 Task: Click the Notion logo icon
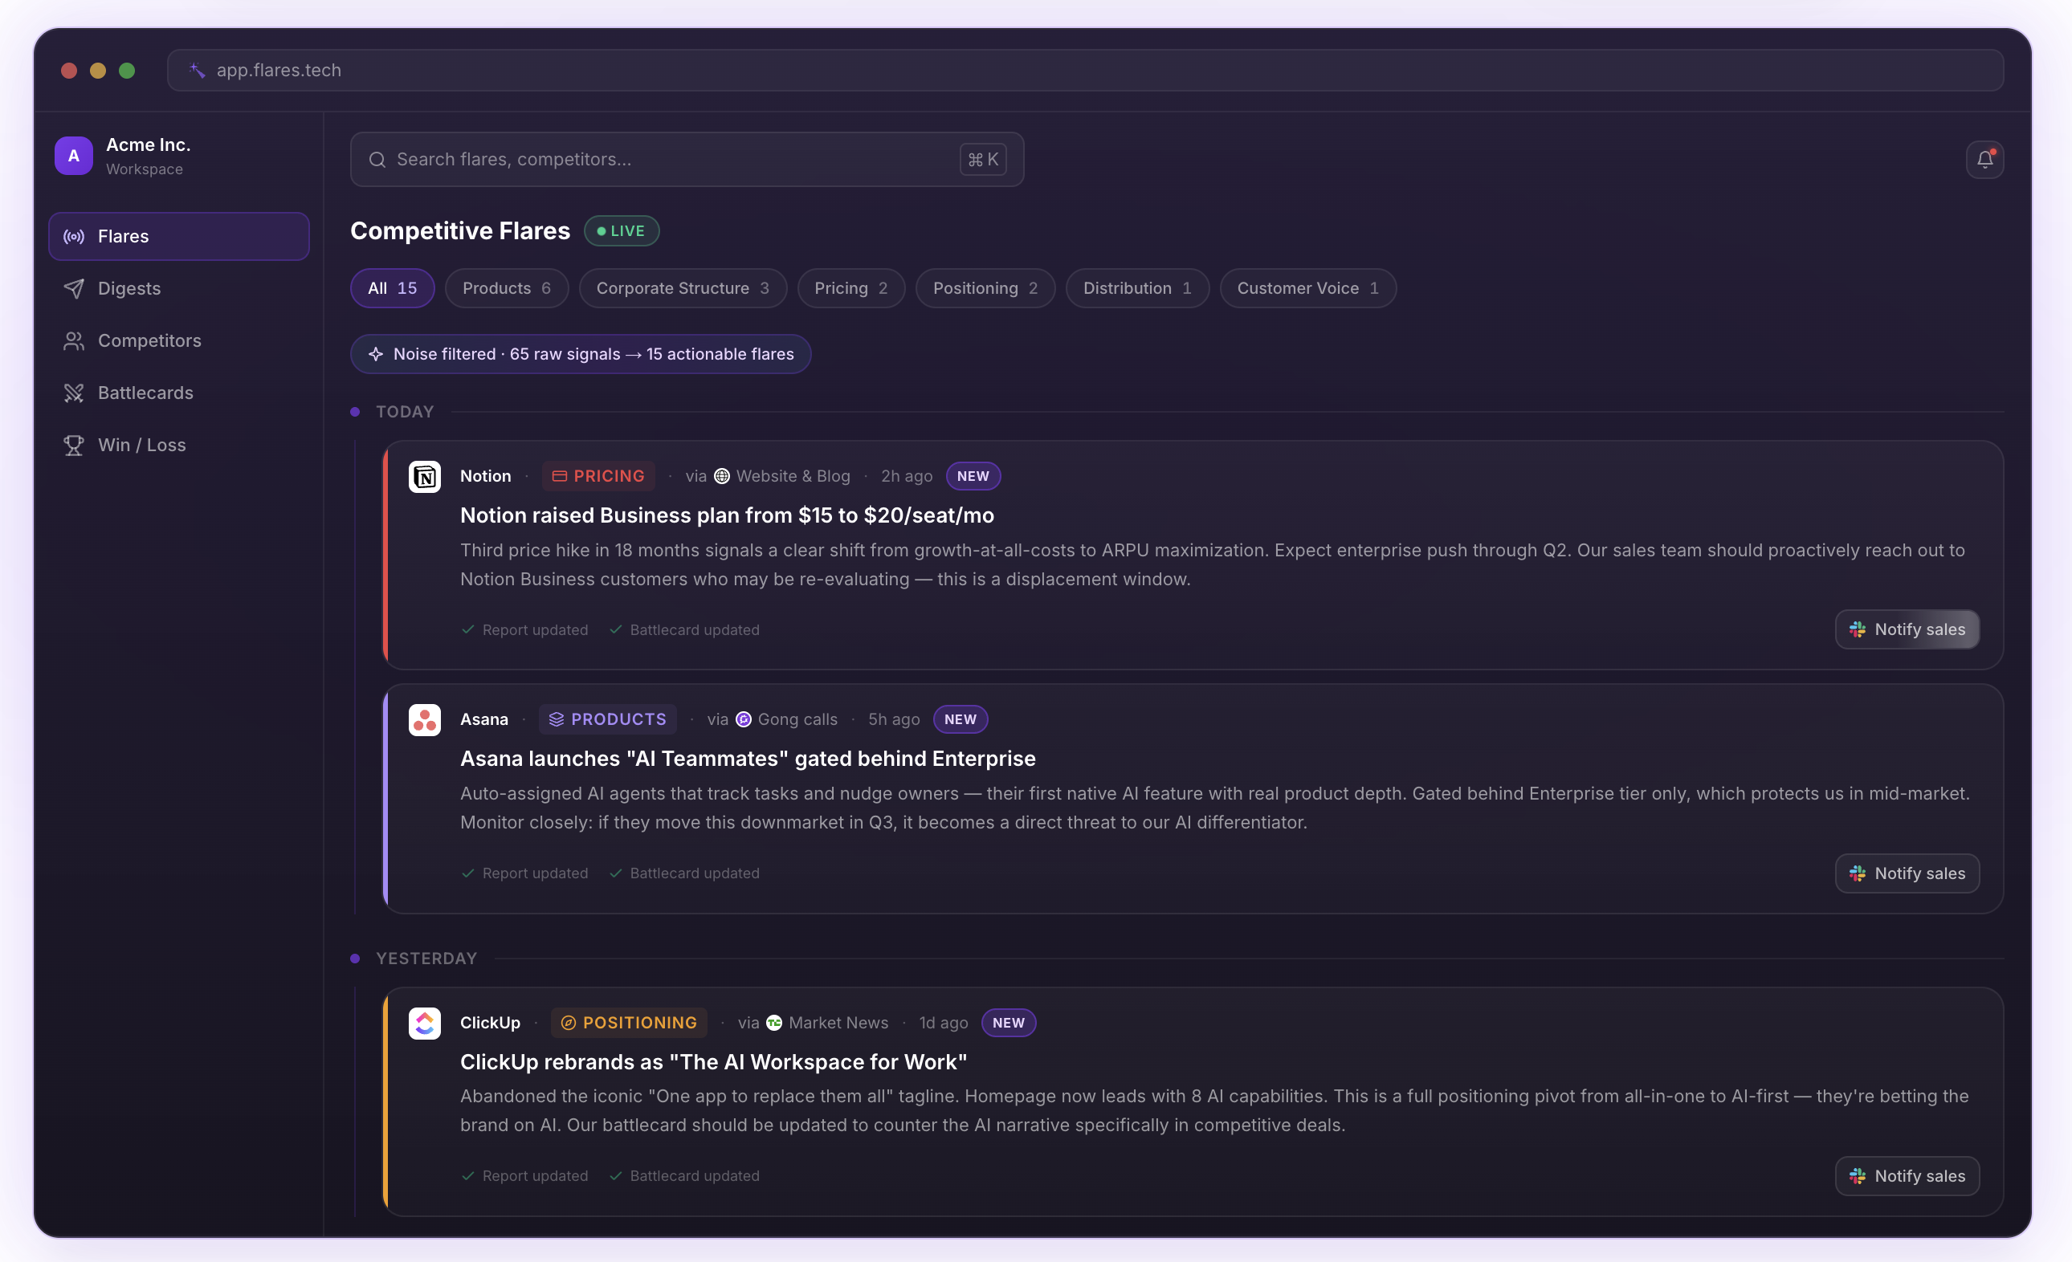(425, 477)
